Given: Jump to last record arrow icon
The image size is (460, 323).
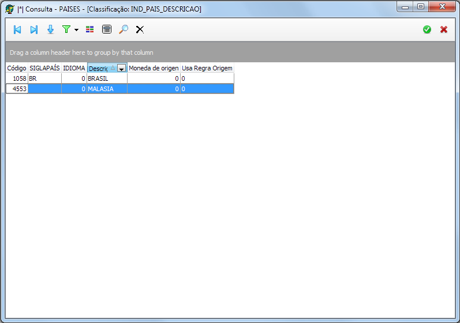Looking at the screenshot, I should point(34,29).
